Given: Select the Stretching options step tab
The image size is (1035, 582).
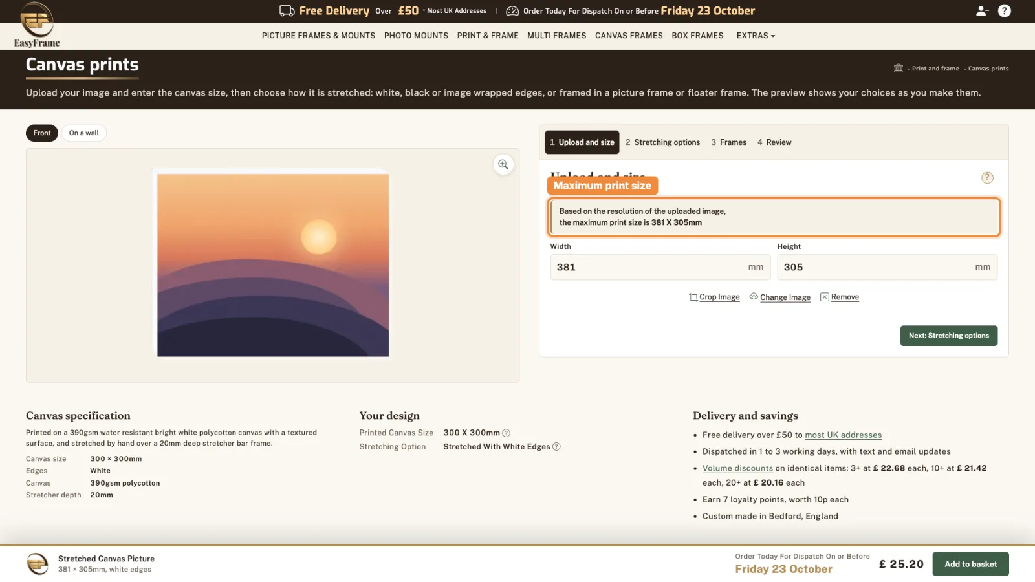Looking at the screenshot, I should point(662,142).
